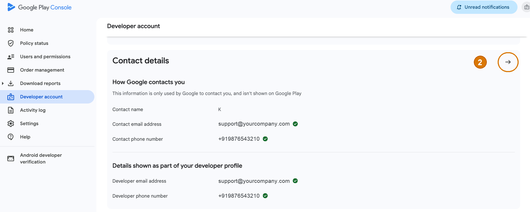Click the contact phone number +919876543210
Viewport: 530px width, 212px height.
[239, 139]
